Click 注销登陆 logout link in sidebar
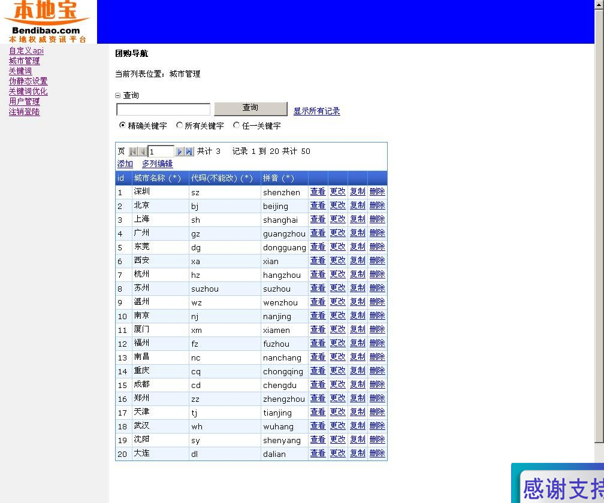Screen dimensions: 604x503 pos(24,111)
